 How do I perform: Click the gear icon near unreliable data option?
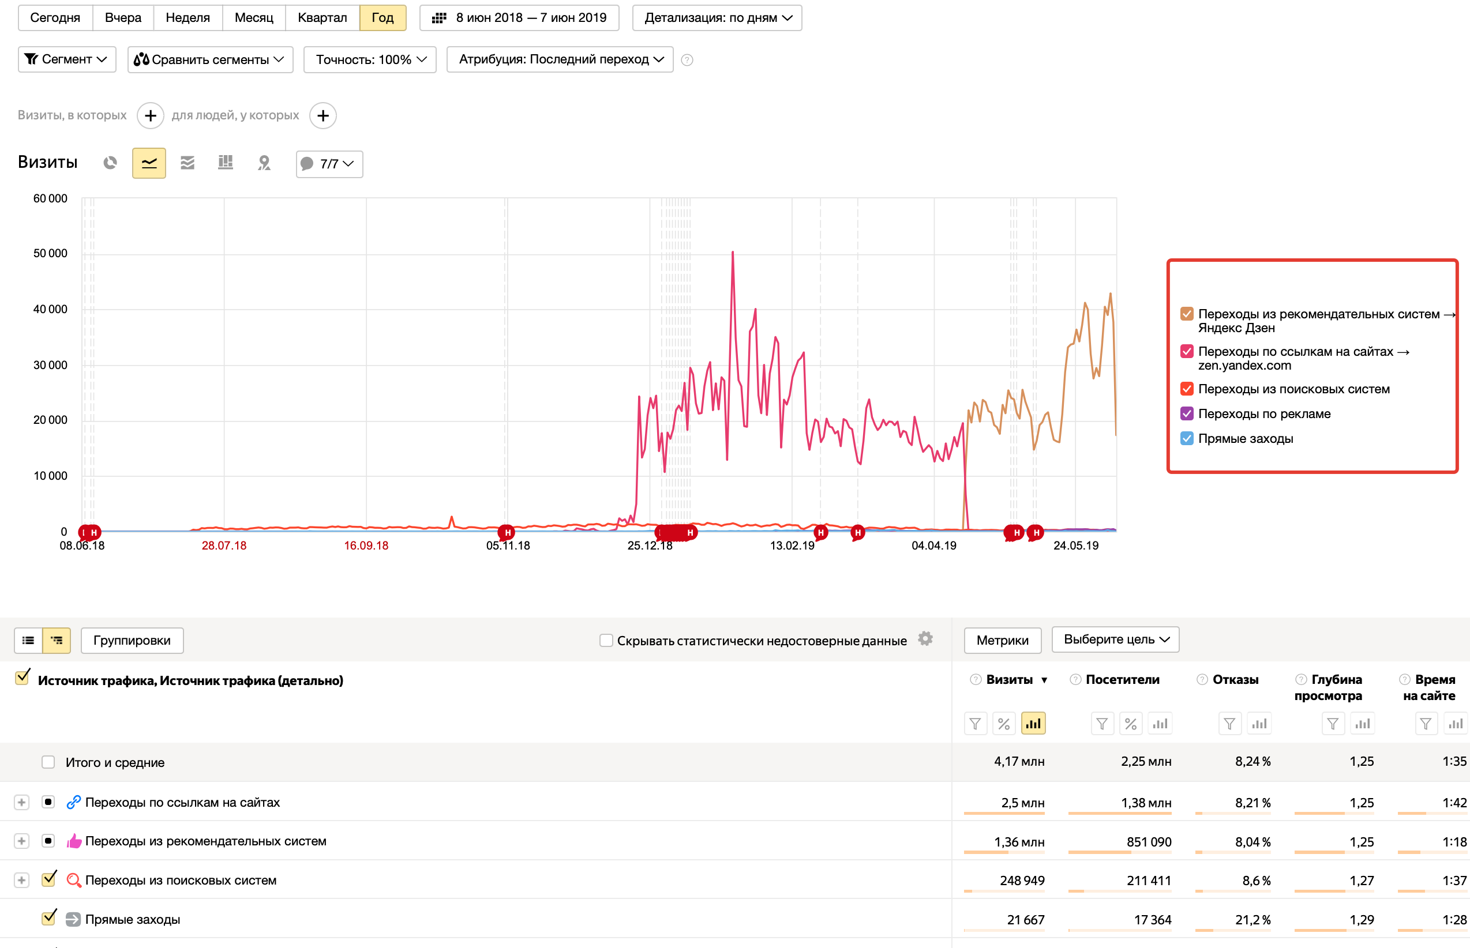pyautogui.click(x=925, y=639)
